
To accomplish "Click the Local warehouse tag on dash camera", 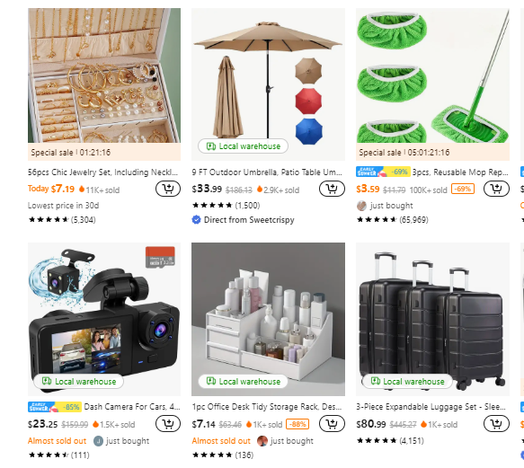I will 78,381.
